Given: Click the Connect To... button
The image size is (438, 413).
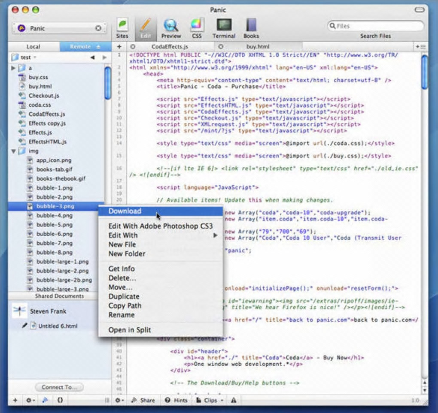Looking at the screenshot, I should pos(59,387).
